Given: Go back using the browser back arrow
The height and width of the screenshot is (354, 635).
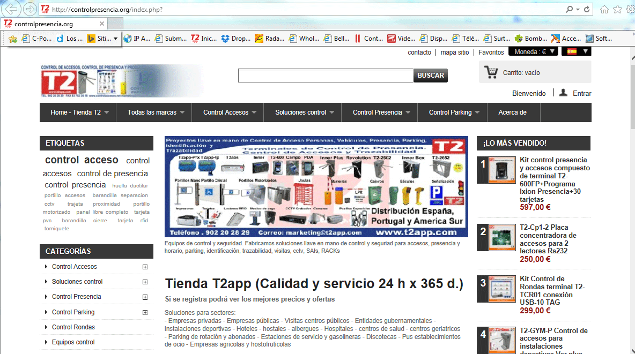Looking at the screenshot, I should [x=11, y=9].
